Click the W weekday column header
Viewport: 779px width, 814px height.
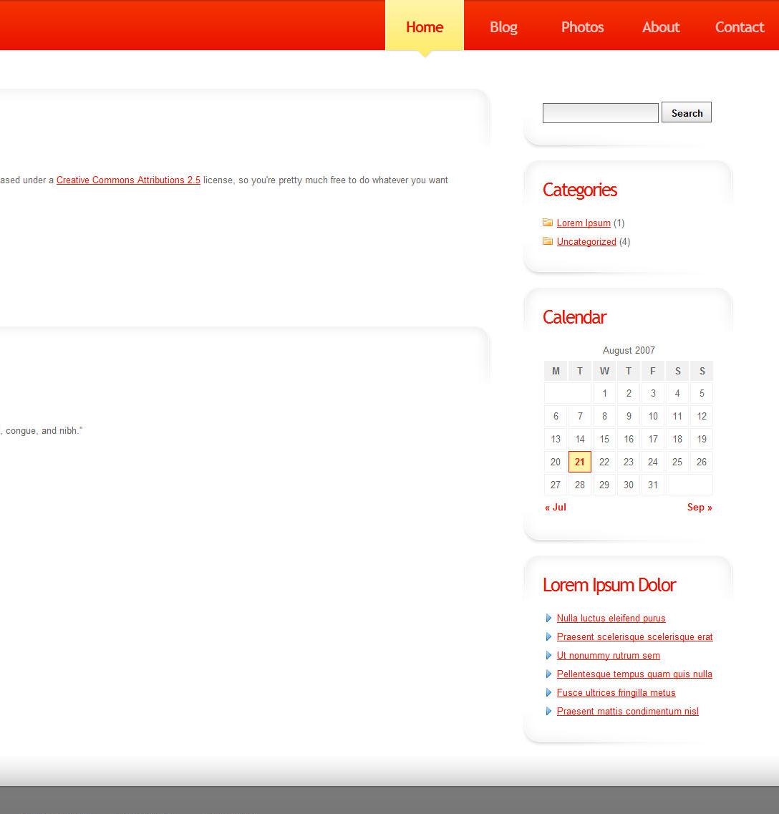[604, 371]
